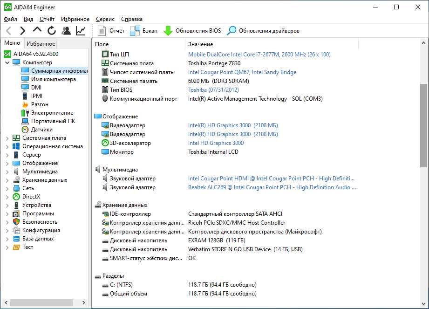Image resolution: width=429 pixels, height=309 pixels.
Task: Expand the Системная плата tree node
Action: 7,138
